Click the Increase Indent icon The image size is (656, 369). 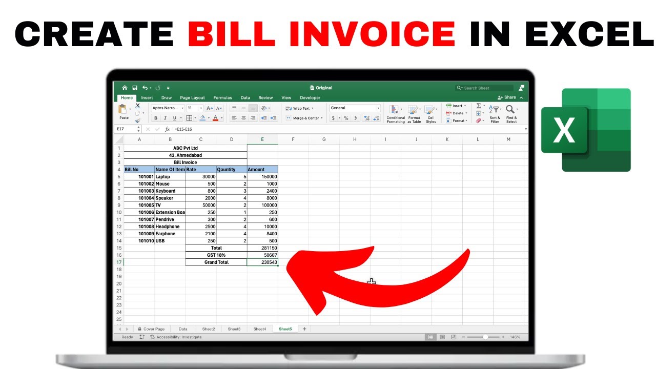(273, 118)
